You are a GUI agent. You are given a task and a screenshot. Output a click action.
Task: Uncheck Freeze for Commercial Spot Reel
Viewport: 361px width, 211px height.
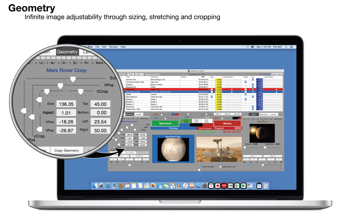point(246,82)
